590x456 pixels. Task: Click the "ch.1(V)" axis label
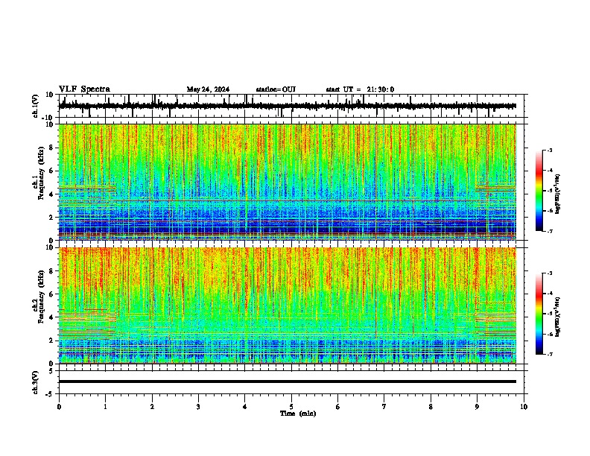(x=36, y=106)
